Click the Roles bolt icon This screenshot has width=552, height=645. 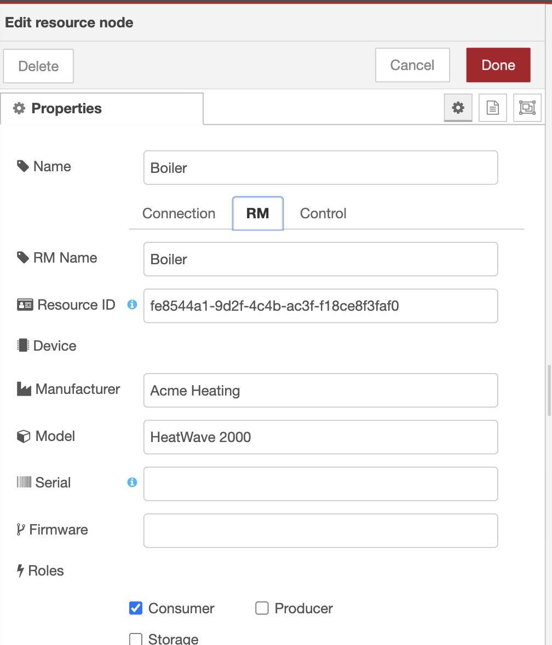coord(20,571)
